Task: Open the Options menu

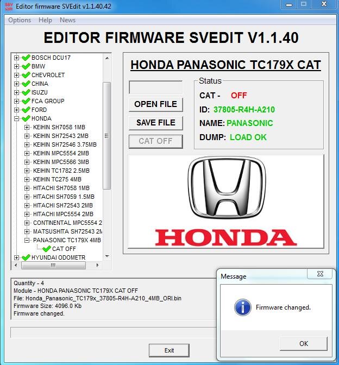Action: coord(20,20)
